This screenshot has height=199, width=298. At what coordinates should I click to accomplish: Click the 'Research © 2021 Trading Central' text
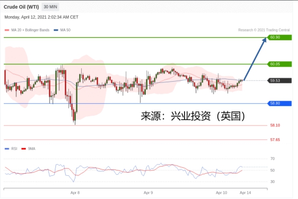tap(264, 30)
